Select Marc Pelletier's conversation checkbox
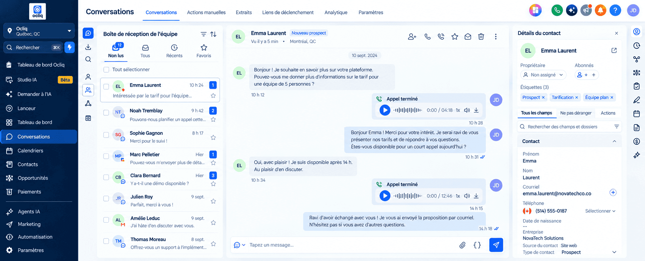The height and width of the screenshot is (261, 645). click(106, 156)
